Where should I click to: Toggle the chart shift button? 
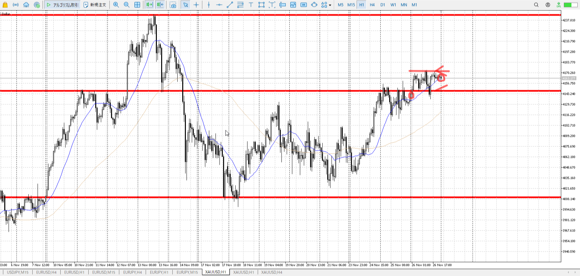coord(160,5)
